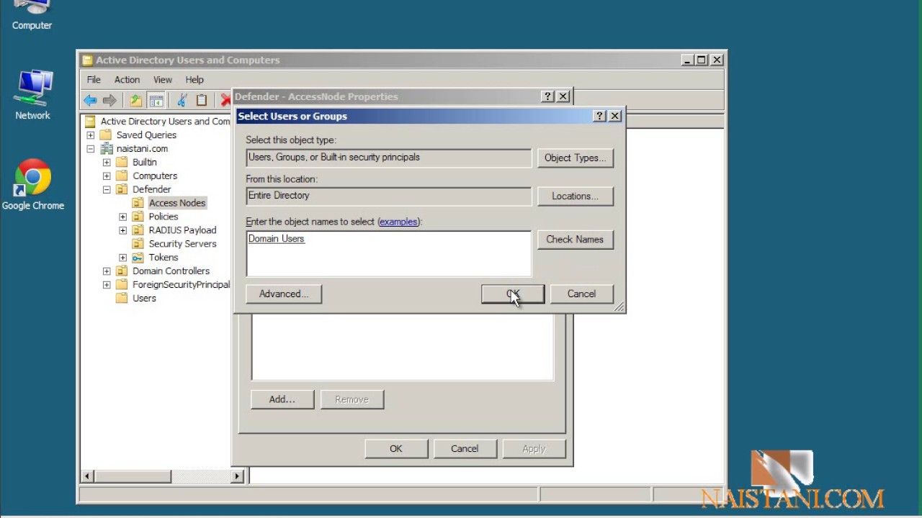Open the examples link
Viewport: 922px width, 518px height.
click(x=398, y=222)
